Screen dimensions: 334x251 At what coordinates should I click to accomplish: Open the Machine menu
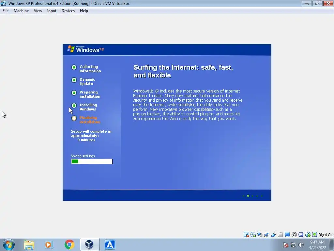21,11
